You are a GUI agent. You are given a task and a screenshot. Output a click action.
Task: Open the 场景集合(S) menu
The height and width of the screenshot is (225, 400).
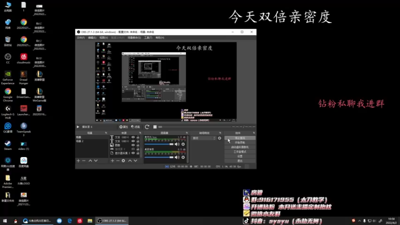(x=134, y=38)
